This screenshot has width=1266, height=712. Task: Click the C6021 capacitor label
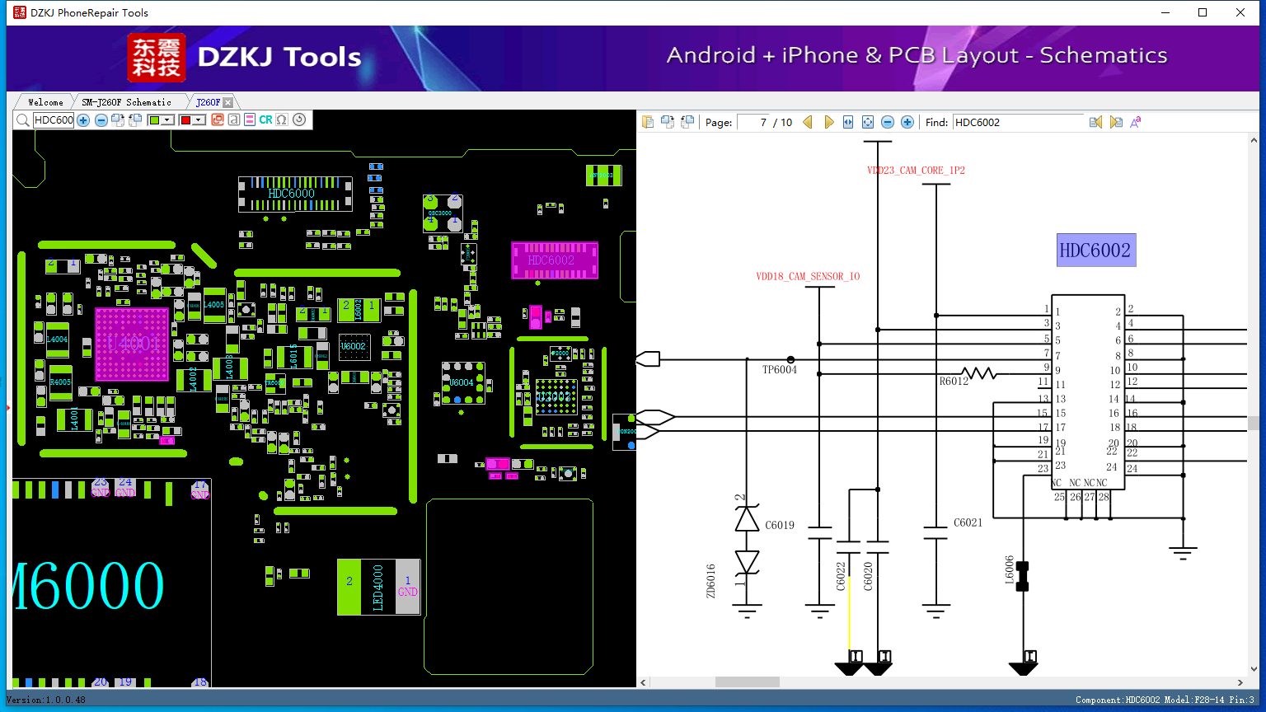click(968, 522)
